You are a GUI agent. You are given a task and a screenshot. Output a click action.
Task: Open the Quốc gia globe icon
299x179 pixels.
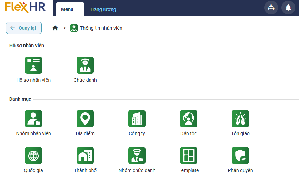(33, 156)
